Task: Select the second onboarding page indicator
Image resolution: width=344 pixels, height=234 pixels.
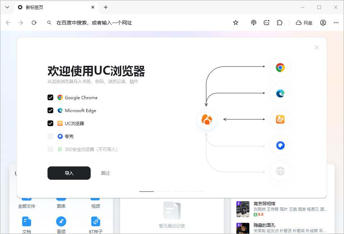Action: (164, 192)
